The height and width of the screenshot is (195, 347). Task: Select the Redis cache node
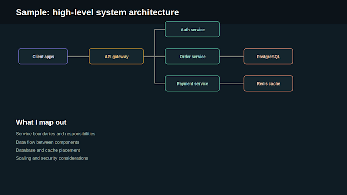coord(268,83)
